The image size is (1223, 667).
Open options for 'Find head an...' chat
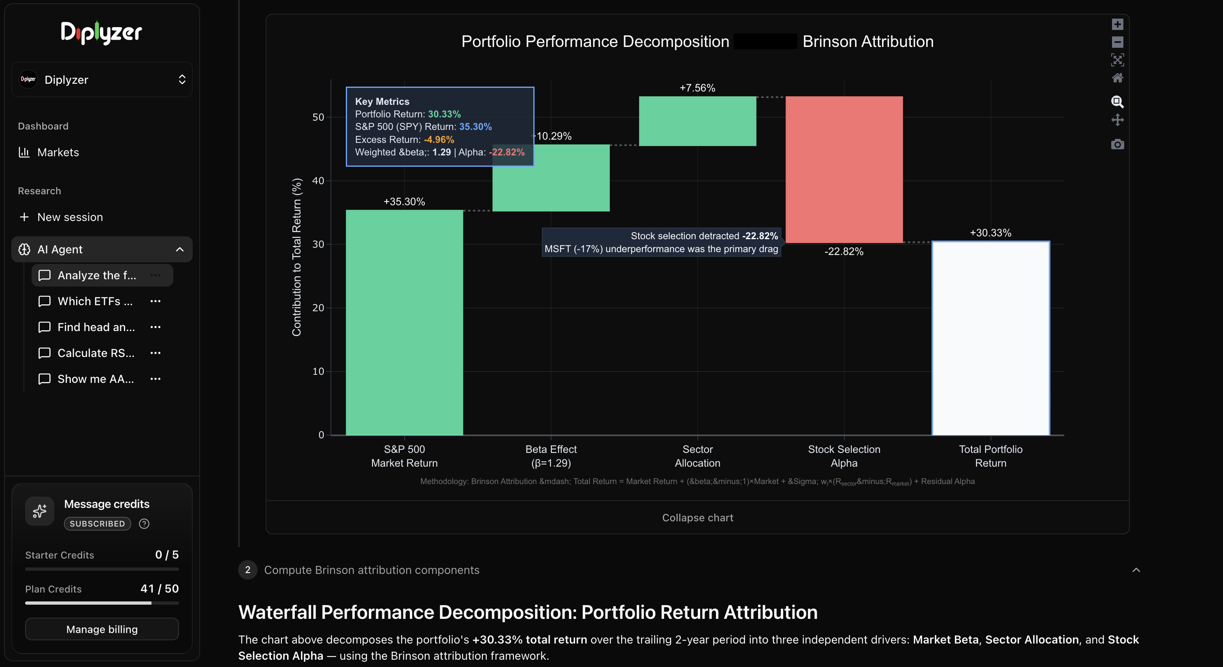155,327
